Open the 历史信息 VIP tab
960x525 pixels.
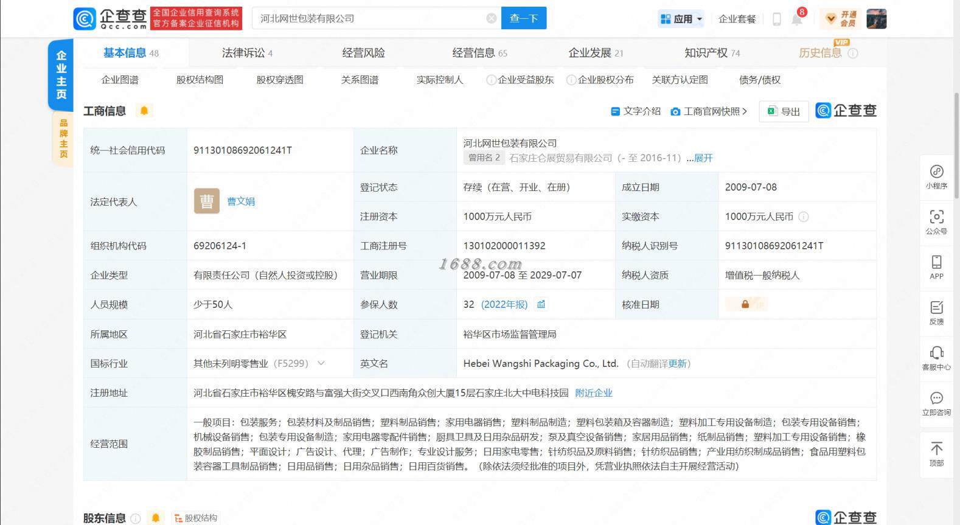(820, 53)
